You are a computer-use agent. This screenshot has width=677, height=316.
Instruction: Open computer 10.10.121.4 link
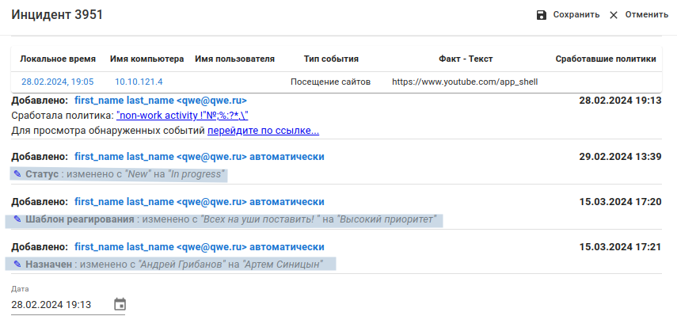[x=139, y=82]
